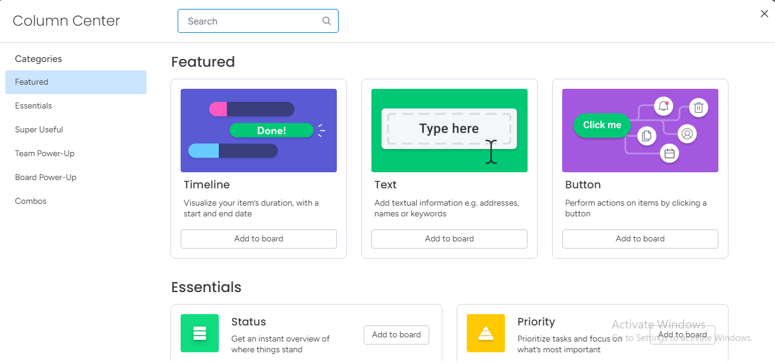Go to the Super Useful category
Viewport: 775px width, 363px height.
point(76,130)
